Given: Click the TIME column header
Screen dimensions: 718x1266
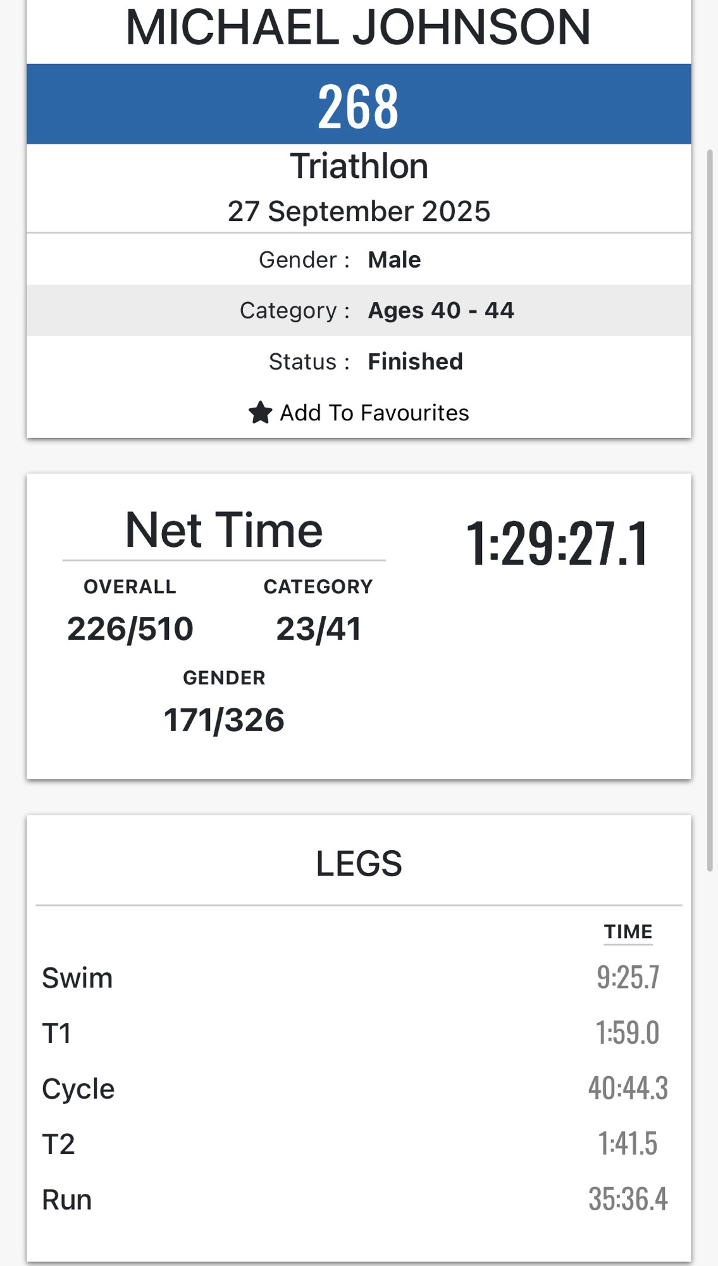Looking at the screenshot, I should click(x=628, y=932).
